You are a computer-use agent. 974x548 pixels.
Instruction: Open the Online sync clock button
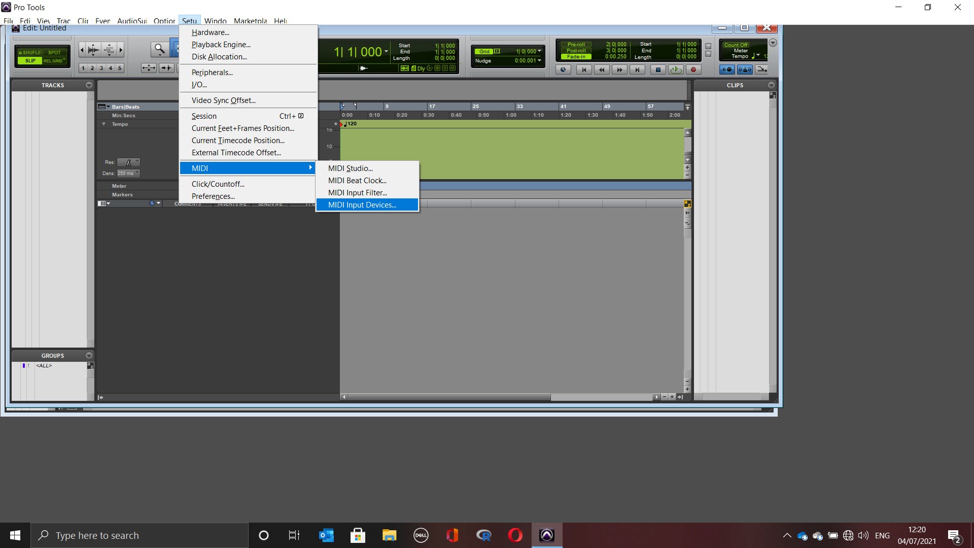(x=563, y=70)
